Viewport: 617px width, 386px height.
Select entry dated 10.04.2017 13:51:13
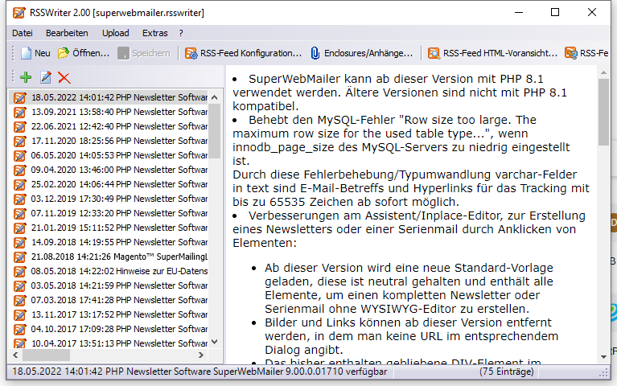pyautogui.click(x=109, y=343)
